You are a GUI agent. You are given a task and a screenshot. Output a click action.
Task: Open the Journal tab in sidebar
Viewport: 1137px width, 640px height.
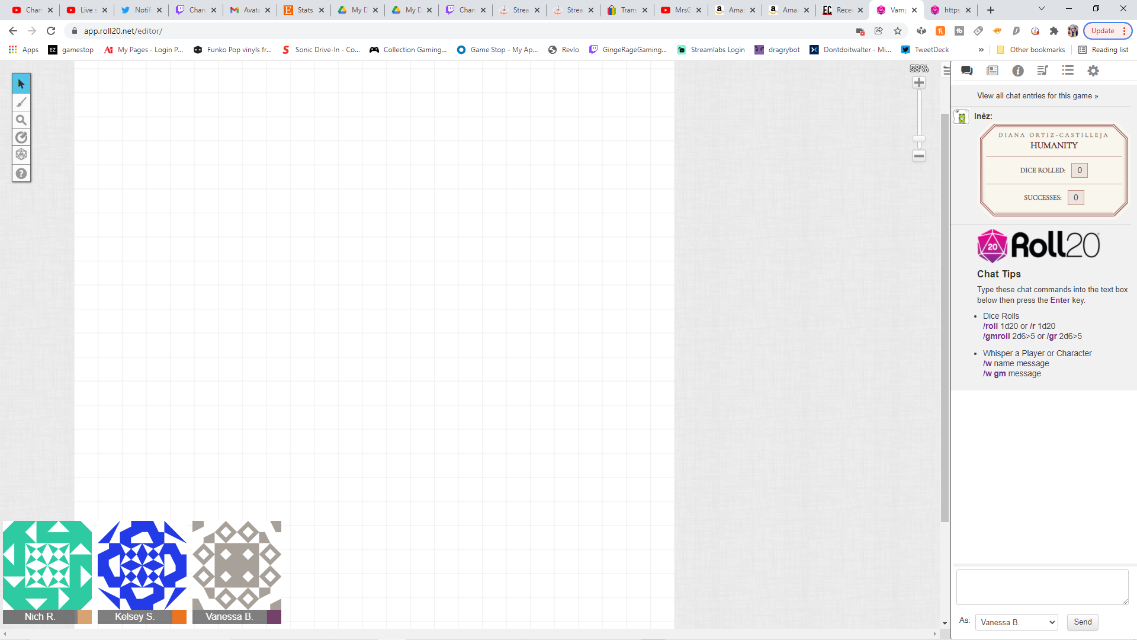(993, 71)
